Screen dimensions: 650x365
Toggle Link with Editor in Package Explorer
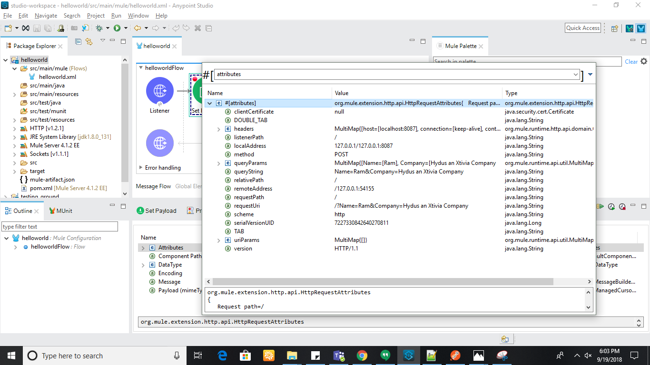click(89, 42)
